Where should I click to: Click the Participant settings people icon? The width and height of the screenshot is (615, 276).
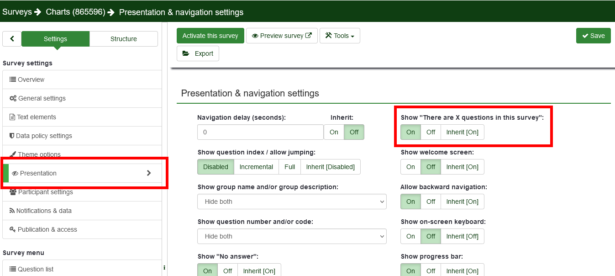point(13,192)
